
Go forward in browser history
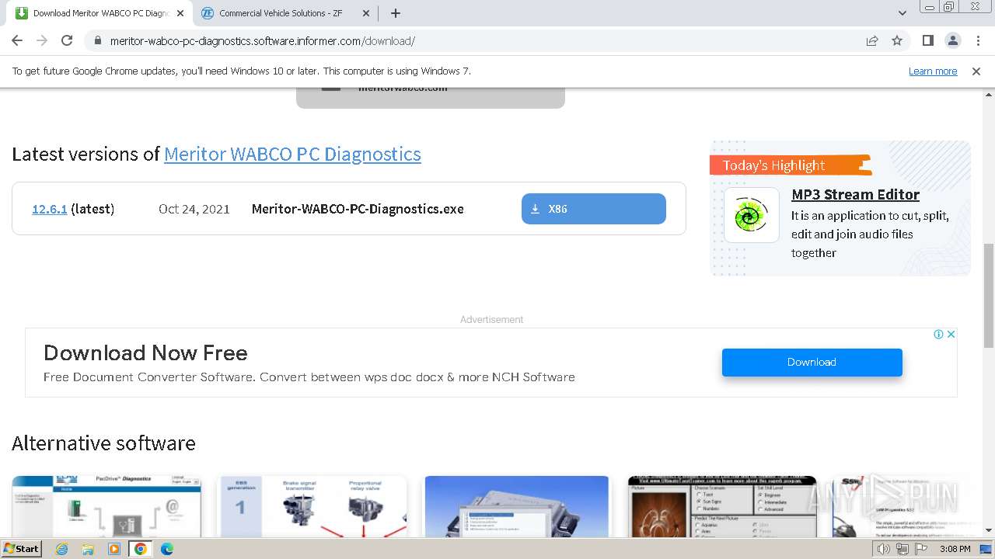pos(42,40)
